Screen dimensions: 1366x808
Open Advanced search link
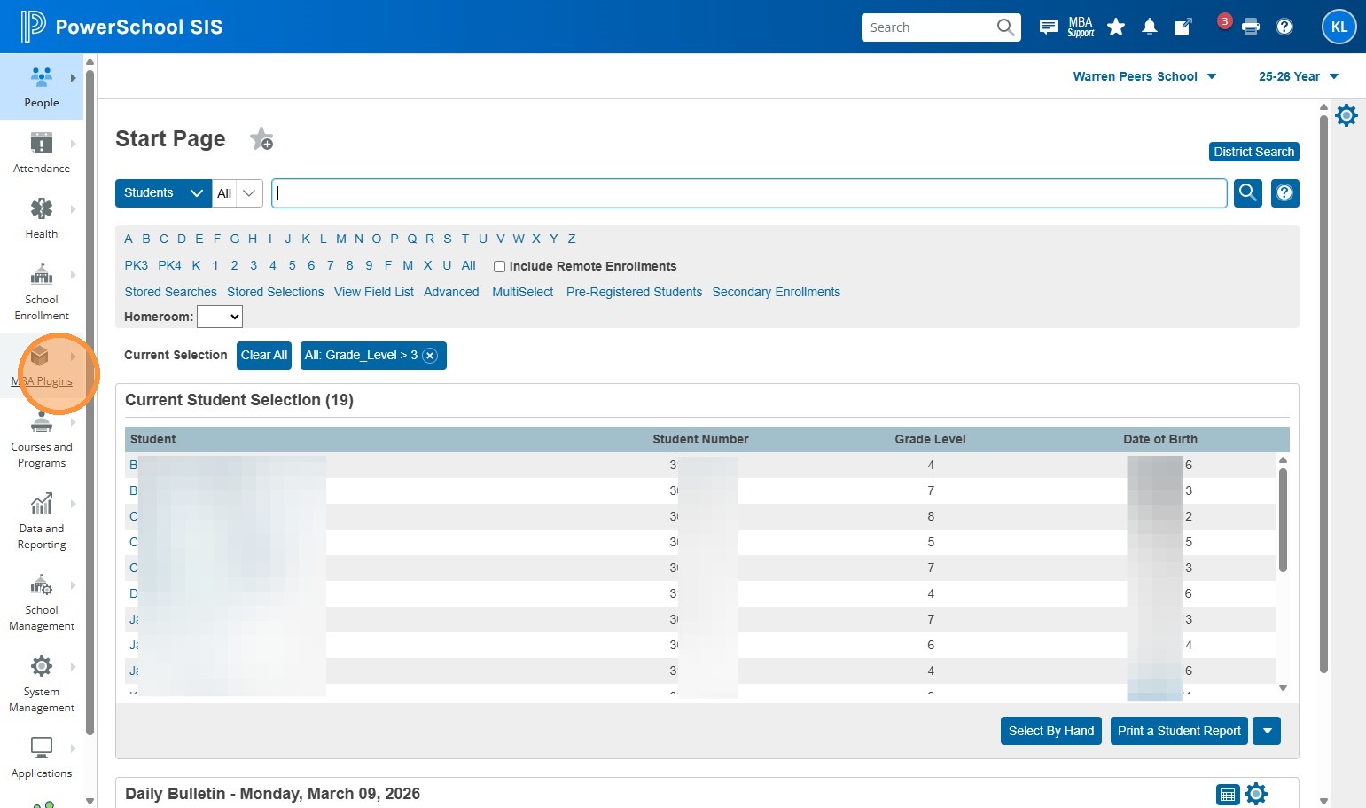(x=451, y=292)
